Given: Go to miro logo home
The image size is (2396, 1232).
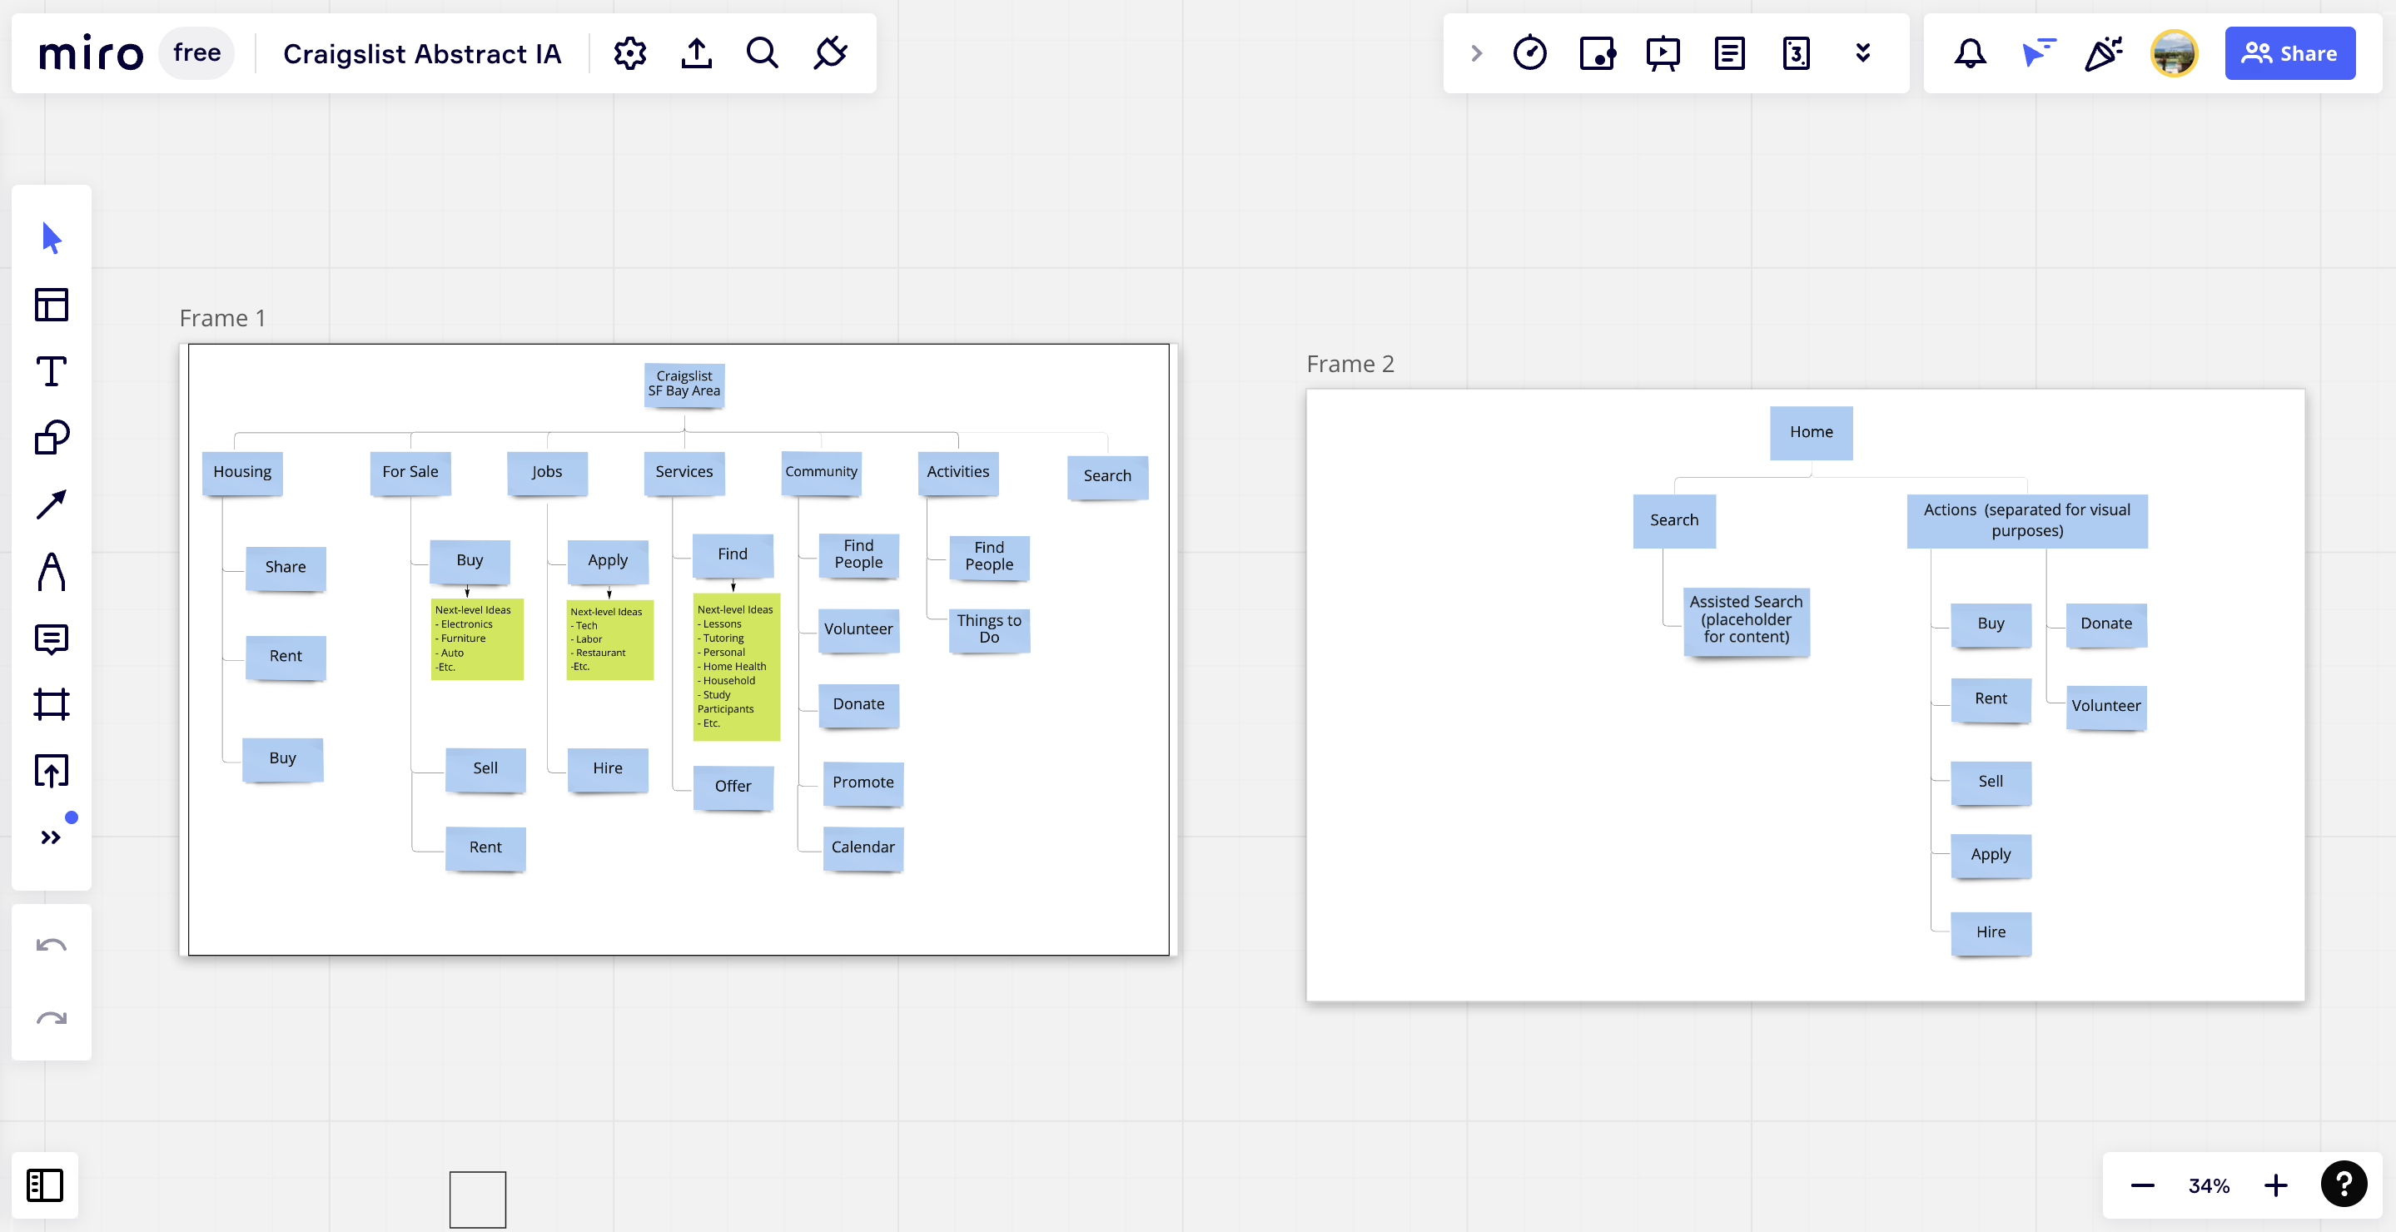Looking at the screenshot, I should click(x=91, y=54).
